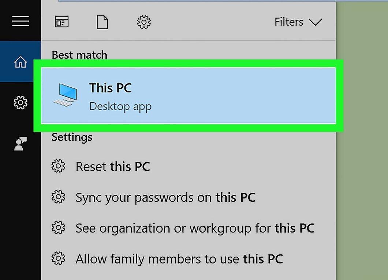Click the gear beside See organization or workgroup
The image size is (388, 280).
pos(59,227)
